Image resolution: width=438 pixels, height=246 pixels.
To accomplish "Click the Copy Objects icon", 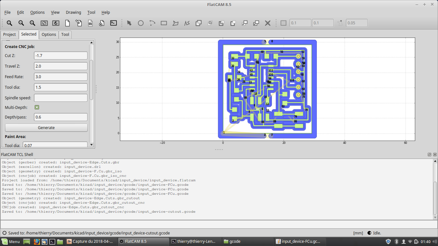I will pyautogui.click(x=256, y=23).
